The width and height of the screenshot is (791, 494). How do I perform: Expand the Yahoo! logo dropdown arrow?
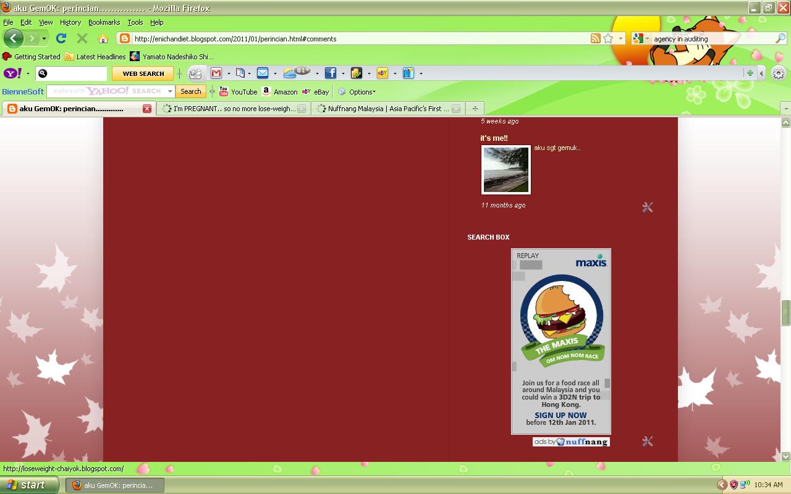pyautogui.click(x=28, y=73)
